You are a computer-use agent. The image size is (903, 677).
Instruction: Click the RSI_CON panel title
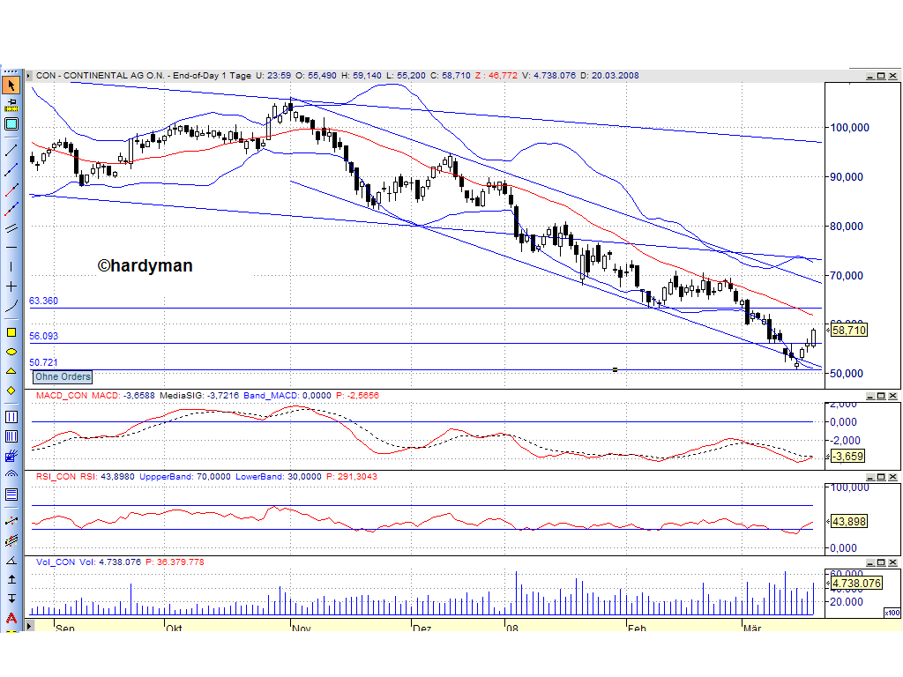tap(51, 476)
